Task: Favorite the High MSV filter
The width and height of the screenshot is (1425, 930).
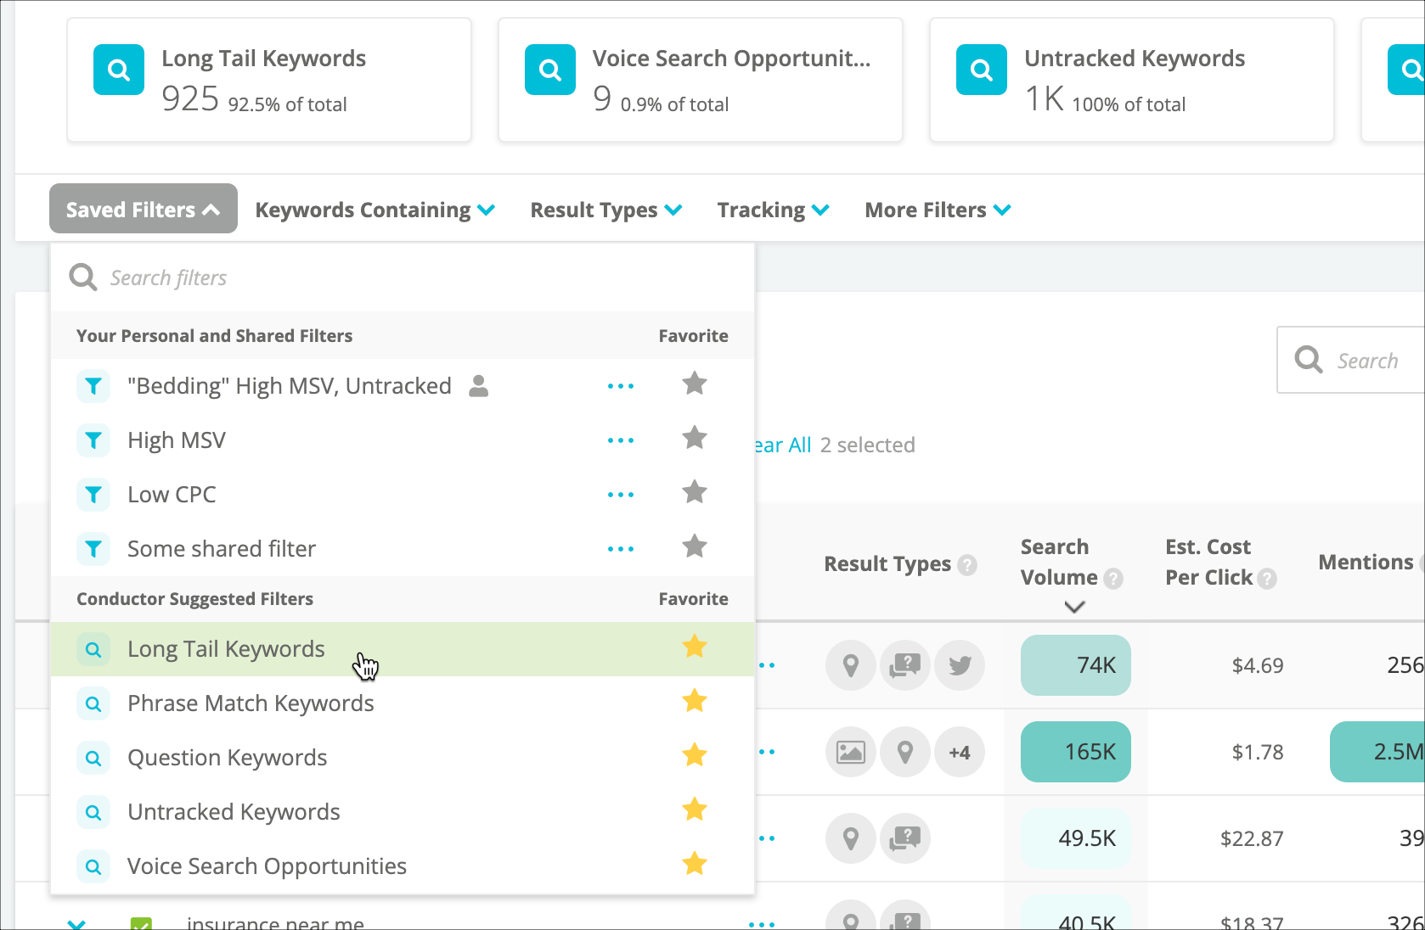Action: 695,438
